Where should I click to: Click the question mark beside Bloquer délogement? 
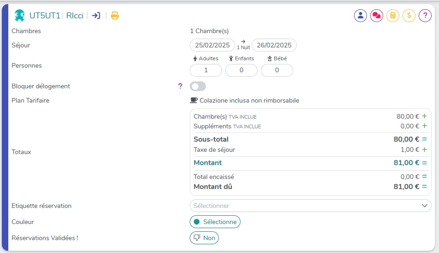pos(180,86)
